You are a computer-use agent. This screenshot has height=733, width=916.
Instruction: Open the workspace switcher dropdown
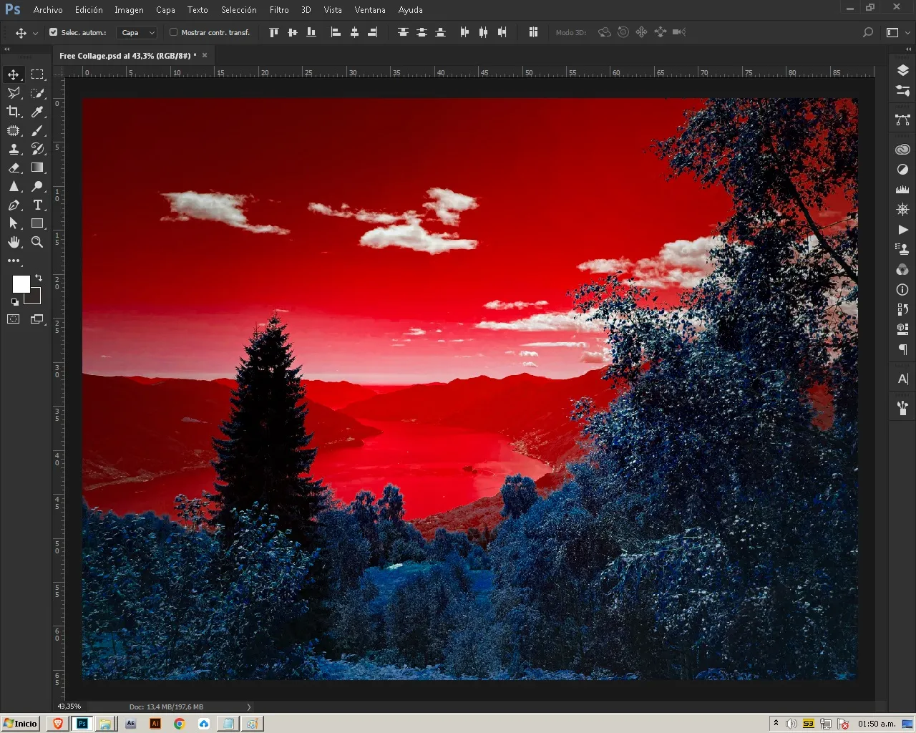tap(897, 32)
